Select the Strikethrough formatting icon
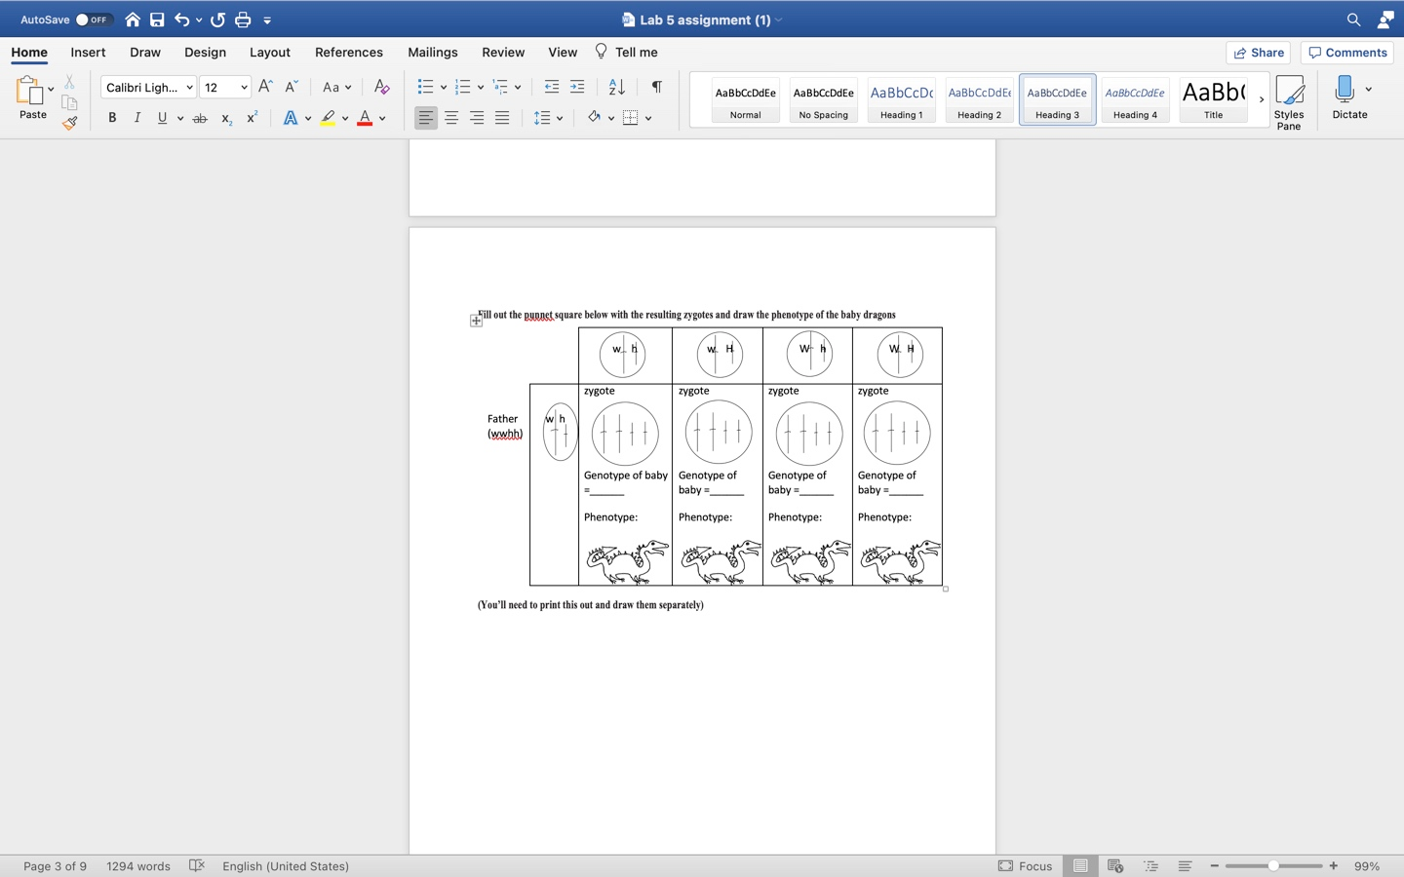Viewport: 1404px width, 877px height. click(x=199, y=118)
